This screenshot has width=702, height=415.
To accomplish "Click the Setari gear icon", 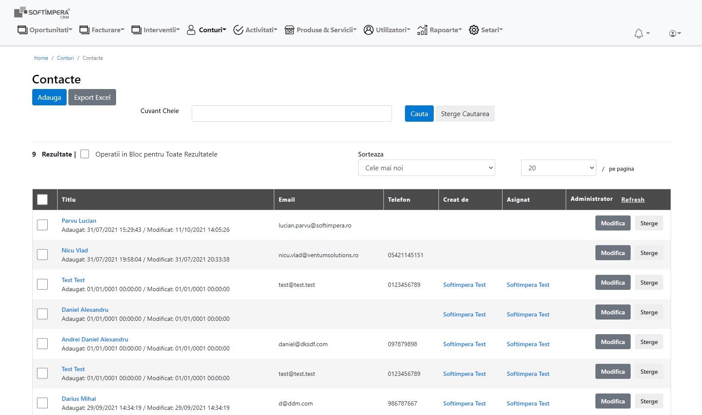I will 474,30.
